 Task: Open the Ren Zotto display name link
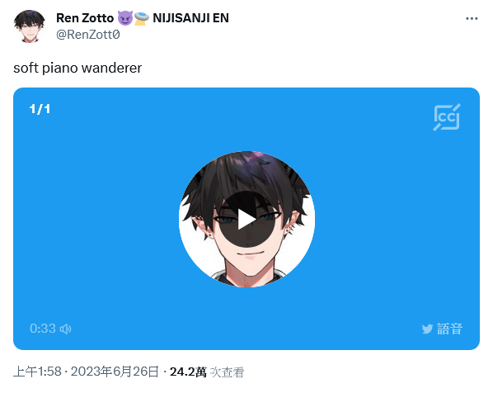click(x=85, y=18)
